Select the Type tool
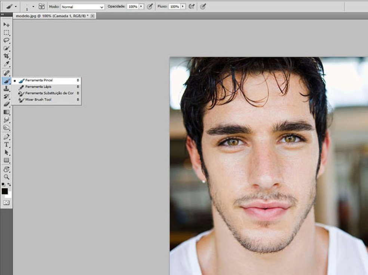The width and height of the screenshot is (368, 275). 6,144
